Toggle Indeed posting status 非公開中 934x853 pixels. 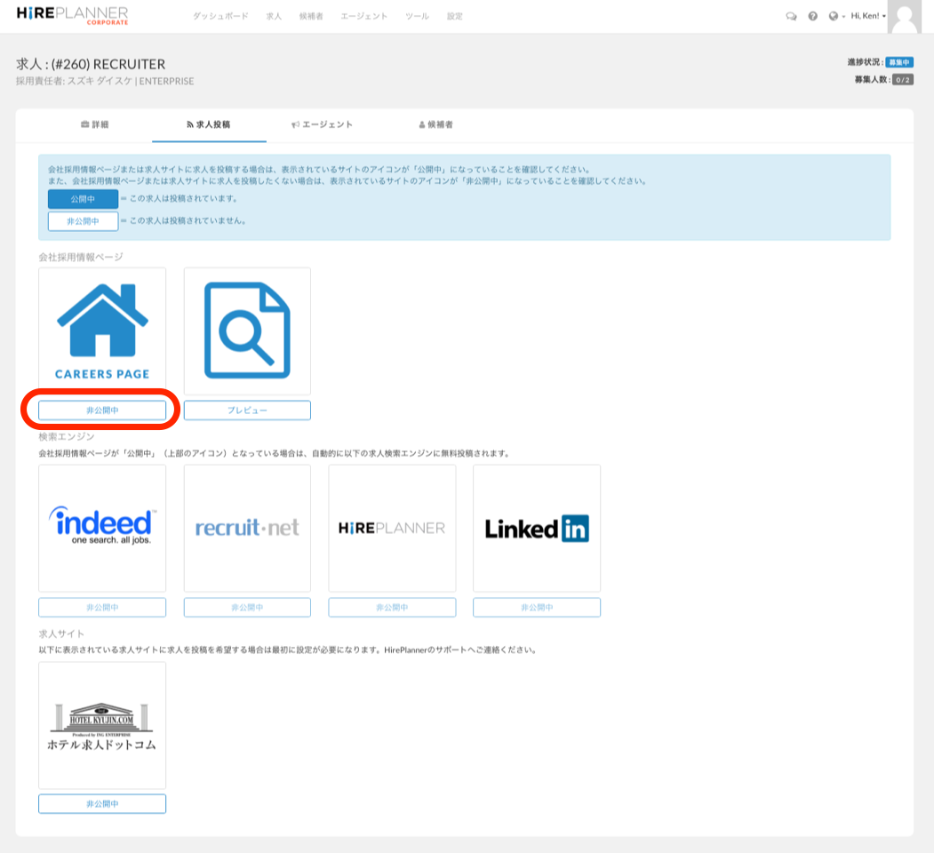(x=101, y=607)
